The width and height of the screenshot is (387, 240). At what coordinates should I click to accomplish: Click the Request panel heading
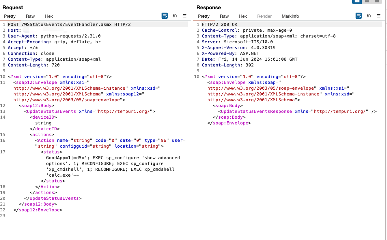point(13,7)
